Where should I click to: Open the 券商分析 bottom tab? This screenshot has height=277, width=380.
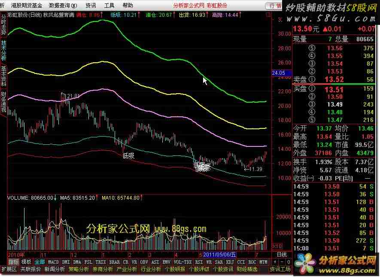103,269
